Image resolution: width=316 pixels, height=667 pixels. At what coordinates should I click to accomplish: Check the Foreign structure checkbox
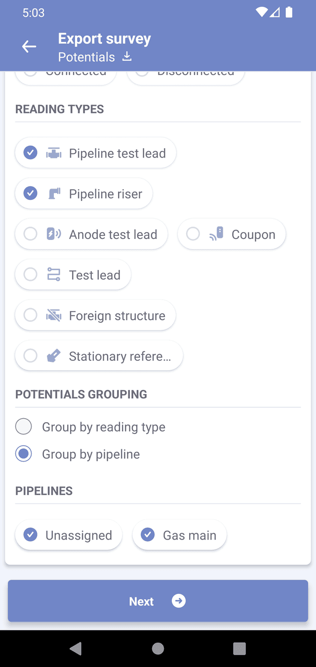point(31,315)
